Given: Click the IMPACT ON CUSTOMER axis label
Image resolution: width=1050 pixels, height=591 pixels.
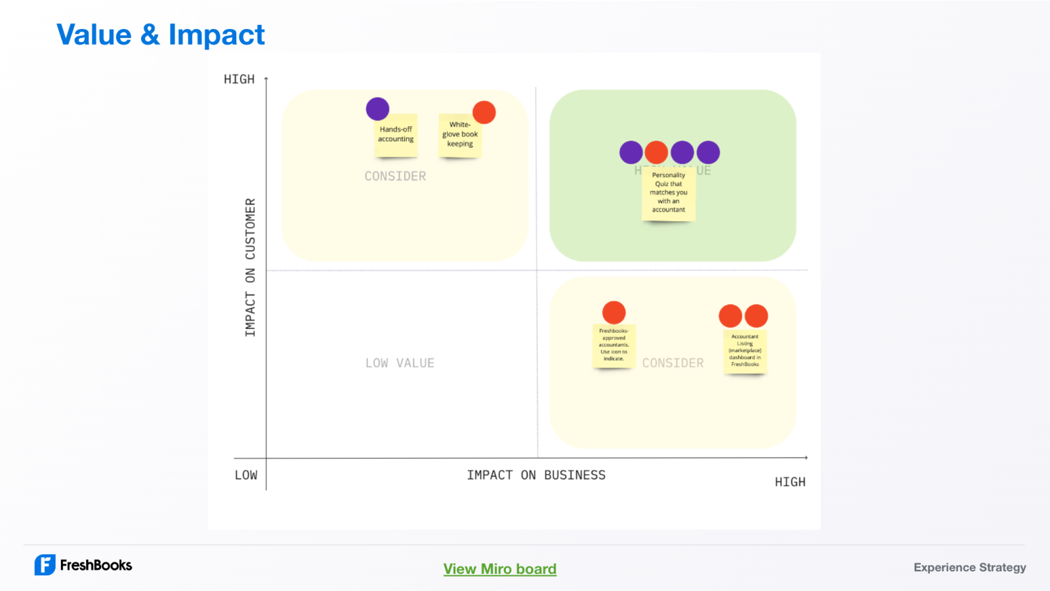Looking at the screenshot, I should coord(250,267).
